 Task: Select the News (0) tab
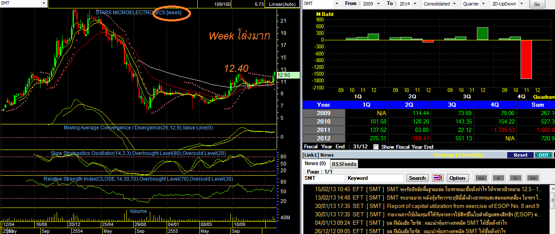(315, 163)
